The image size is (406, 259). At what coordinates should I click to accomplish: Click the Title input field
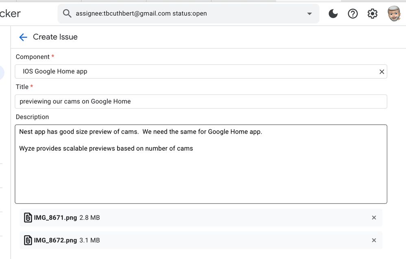coord(201,101)
